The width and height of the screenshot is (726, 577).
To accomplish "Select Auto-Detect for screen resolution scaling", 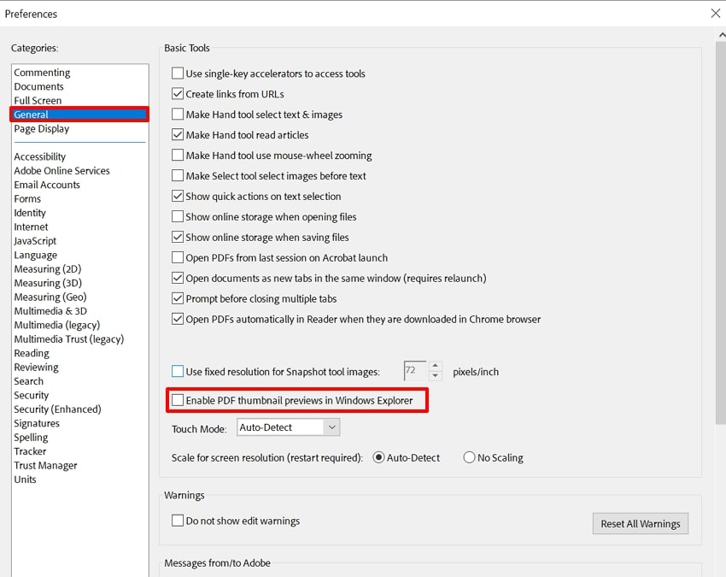I will point(379,457).
